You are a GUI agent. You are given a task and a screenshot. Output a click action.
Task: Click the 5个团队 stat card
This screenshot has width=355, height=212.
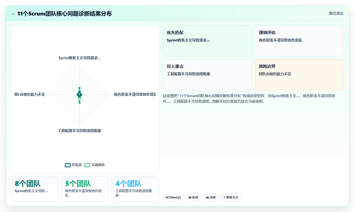(x=85, y=188)
